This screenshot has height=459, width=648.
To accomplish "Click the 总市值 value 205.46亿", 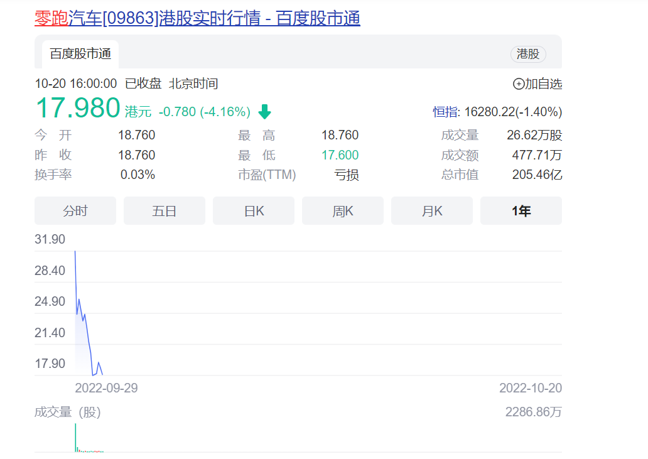I will click(537, 175).
